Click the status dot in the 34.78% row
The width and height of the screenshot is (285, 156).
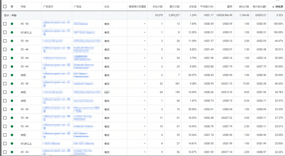12,92
